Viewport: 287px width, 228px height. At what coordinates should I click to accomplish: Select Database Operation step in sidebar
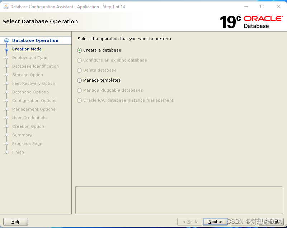(35, 40)
